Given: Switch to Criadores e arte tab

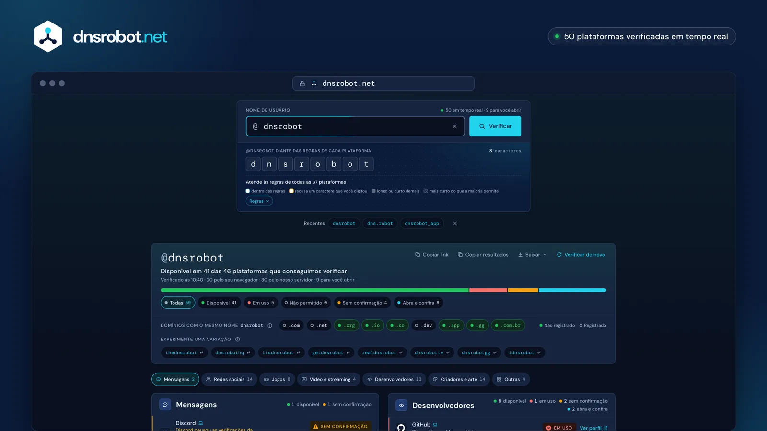Looking at the screenshot, I should click(459, 379).
